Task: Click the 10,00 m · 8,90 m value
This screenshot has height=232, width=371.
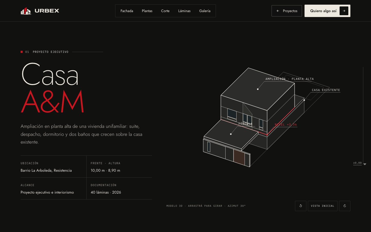Action: (105, 170)
